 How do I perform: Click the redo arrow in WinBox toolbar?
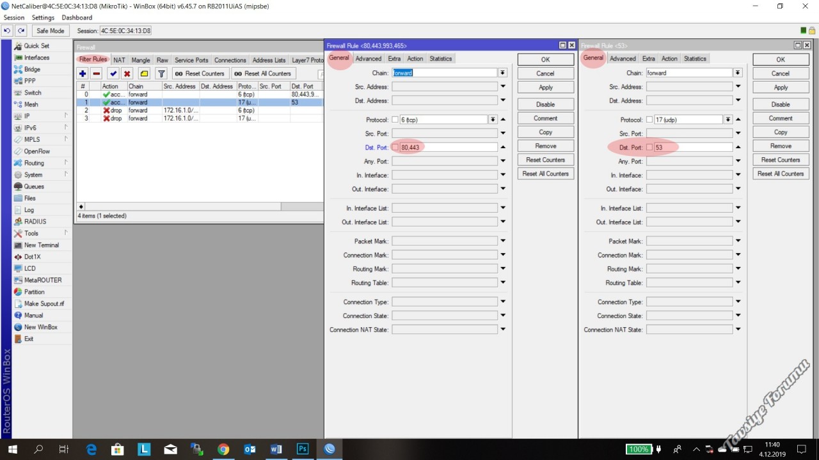point(21,31)
